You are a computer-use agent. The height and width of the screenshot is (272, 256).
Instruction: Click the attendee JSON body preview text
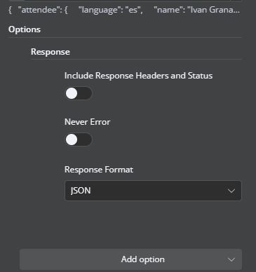[x=124, y=10]
